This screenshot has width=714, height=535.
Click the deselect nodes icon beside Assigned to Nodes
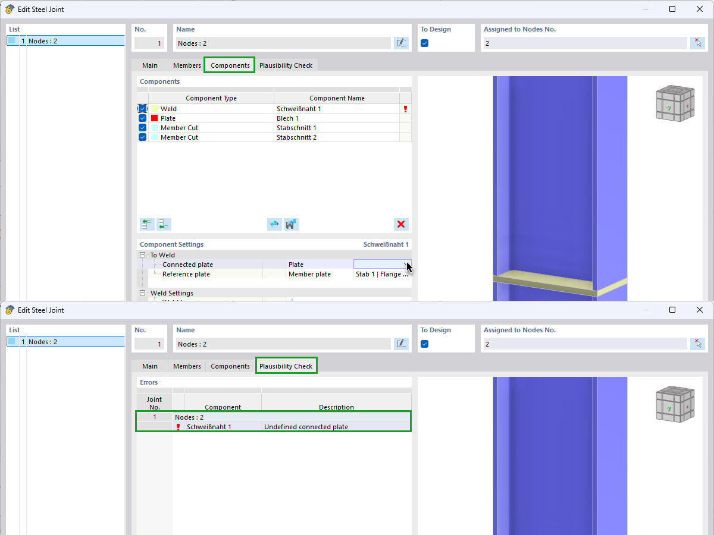[697, 42]
